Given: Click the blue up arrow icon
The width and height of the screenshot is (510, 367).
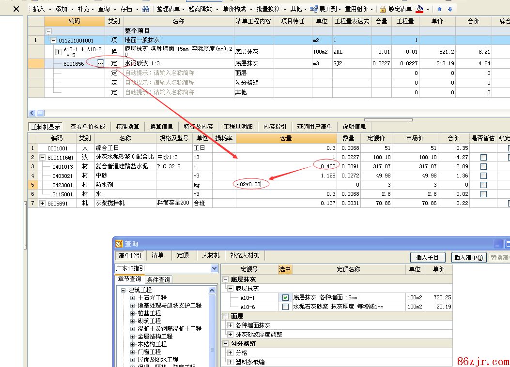Looking at the screenshot, I should [x=440, y=9].
